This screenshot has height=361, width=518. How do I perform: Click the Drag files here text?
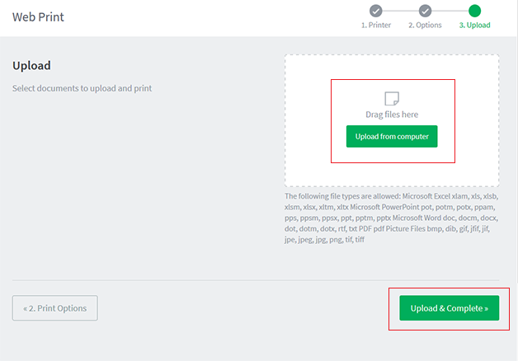(x=392, y=115)
